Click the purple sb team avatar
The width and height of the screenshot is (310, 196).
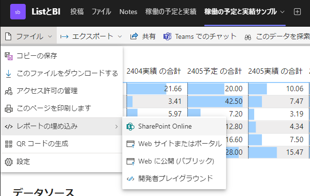[18, 12]
